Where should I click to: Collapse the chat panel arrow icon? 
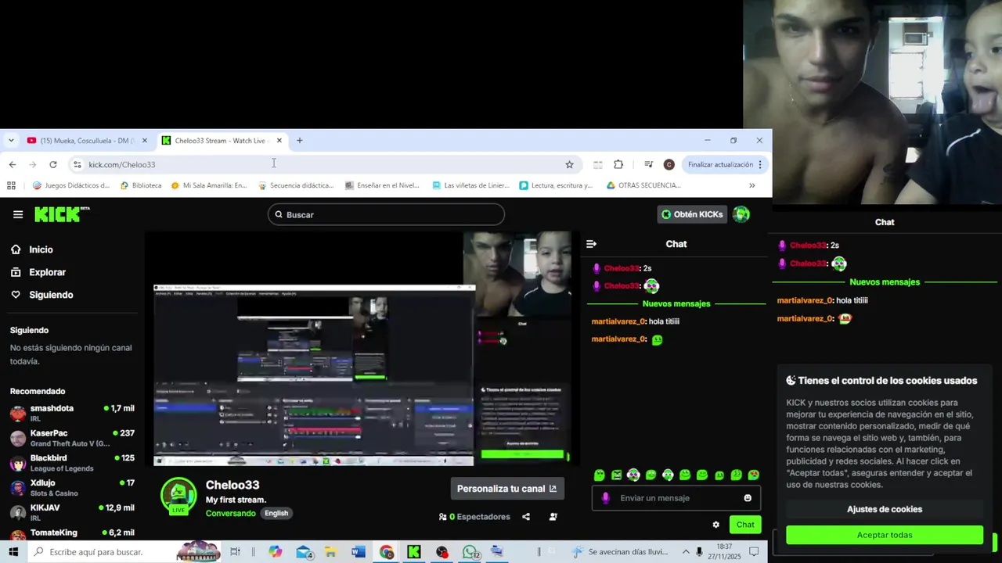591,244
